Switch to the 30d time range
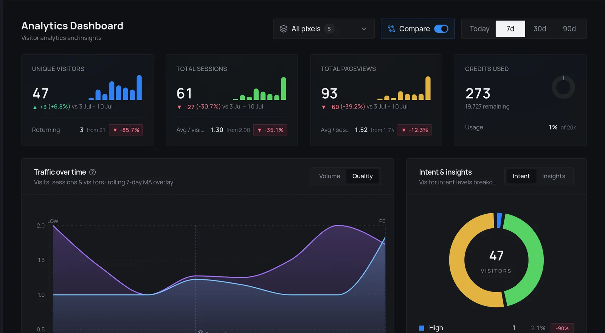605x333 pixels. [x=540, y=29]
